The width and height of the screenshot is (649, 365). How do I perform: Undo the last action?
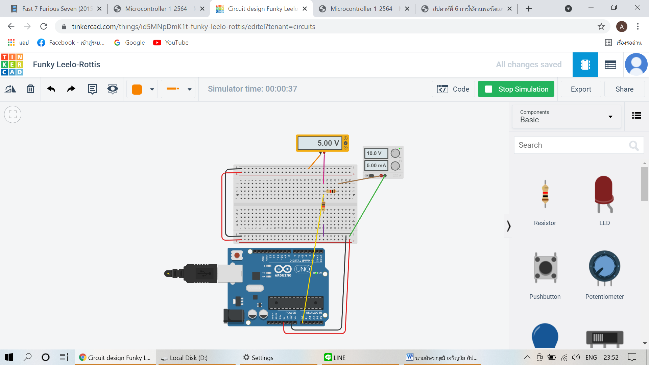pos(51,89)
